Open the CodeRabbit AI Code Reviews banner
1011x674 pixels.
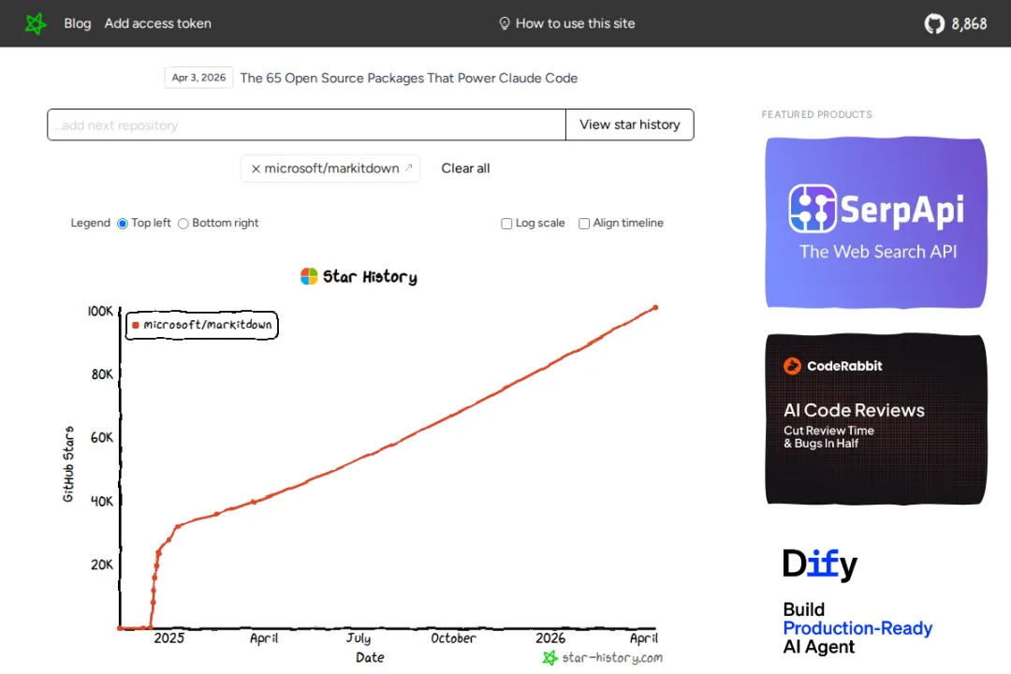(x=875, y=419)
